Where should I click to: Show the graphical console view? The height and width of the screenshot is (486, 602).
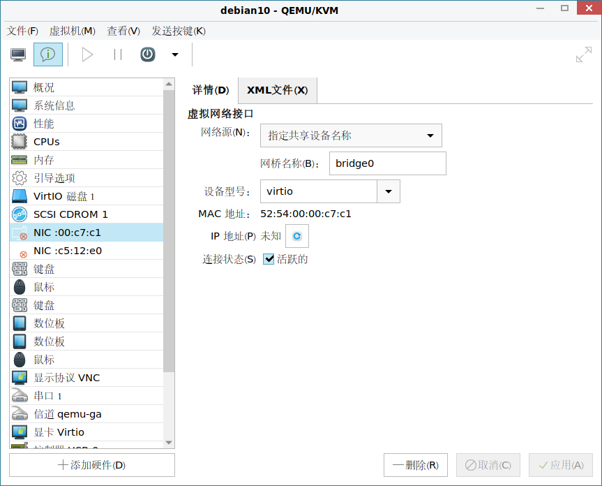click(18, 54)
